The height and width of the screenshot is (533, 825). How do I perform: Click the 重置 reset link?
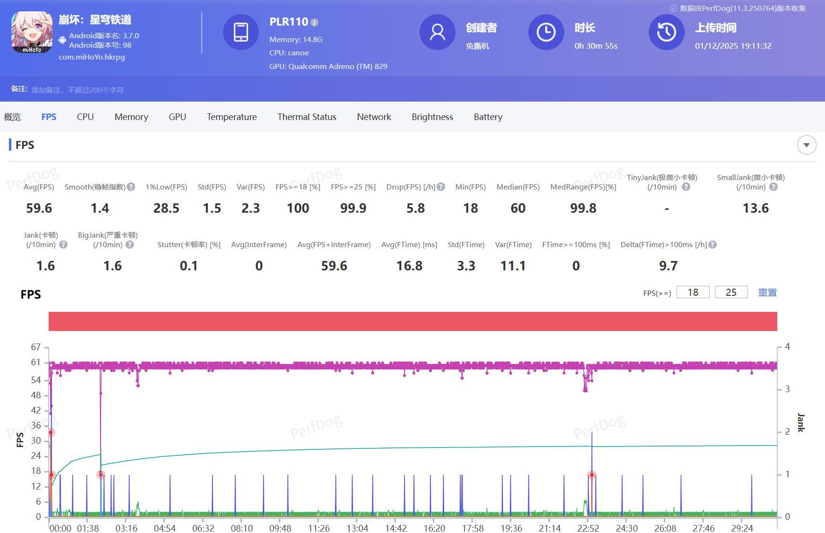(x=767, y=292)
